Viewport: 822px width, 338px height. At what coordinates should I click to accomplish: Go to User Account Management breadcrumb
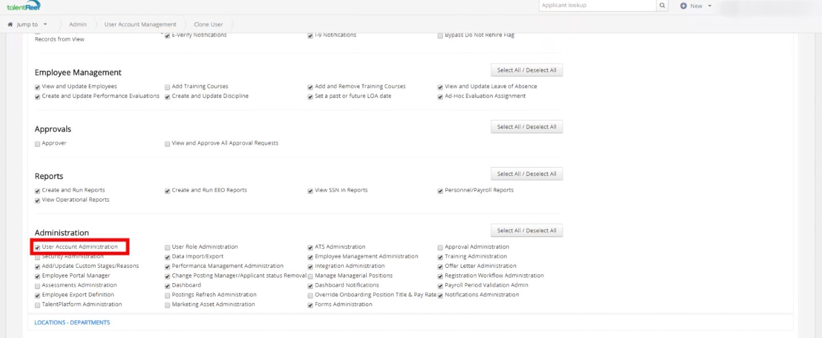(x=140, y=24)
